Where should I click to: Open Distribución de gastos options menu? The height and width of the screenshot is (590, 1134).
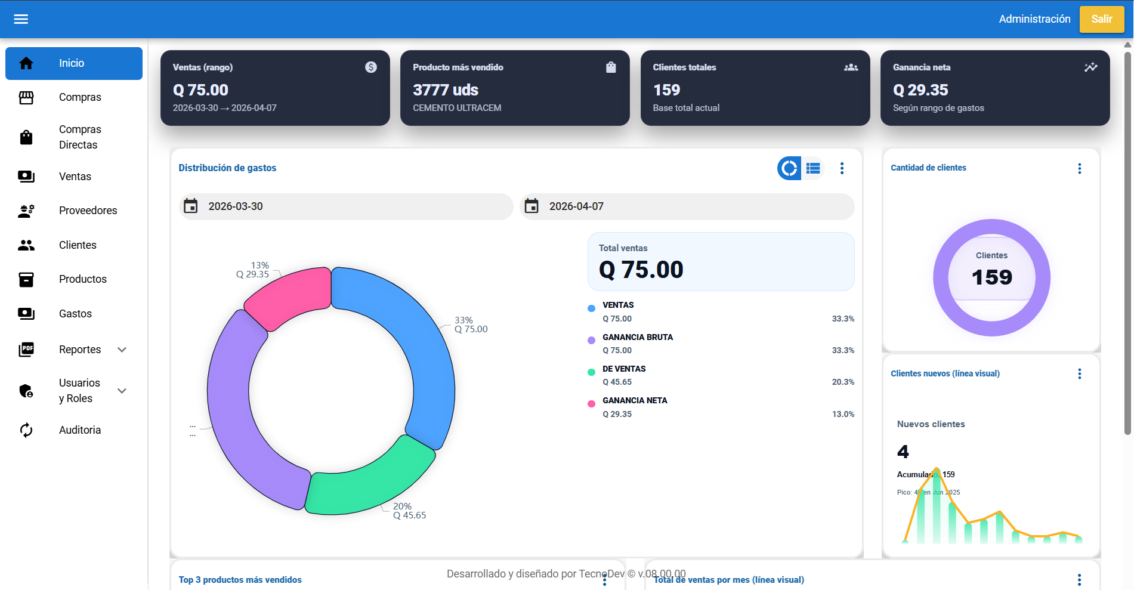pos(842,168)
